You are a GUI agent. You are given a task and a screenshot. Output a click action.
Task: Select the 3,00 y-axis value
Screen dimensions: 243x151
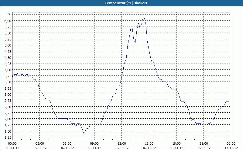tap(8, 94)
